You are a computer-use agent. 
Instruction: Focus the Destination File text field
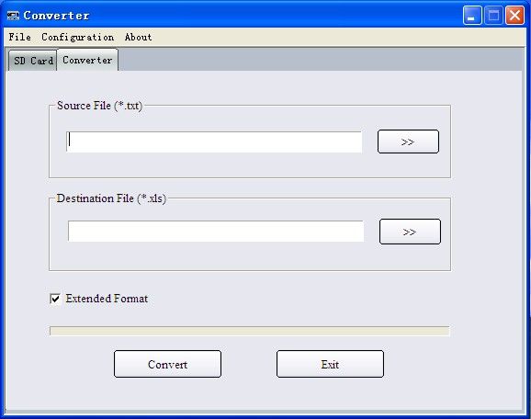click(216, 231)
